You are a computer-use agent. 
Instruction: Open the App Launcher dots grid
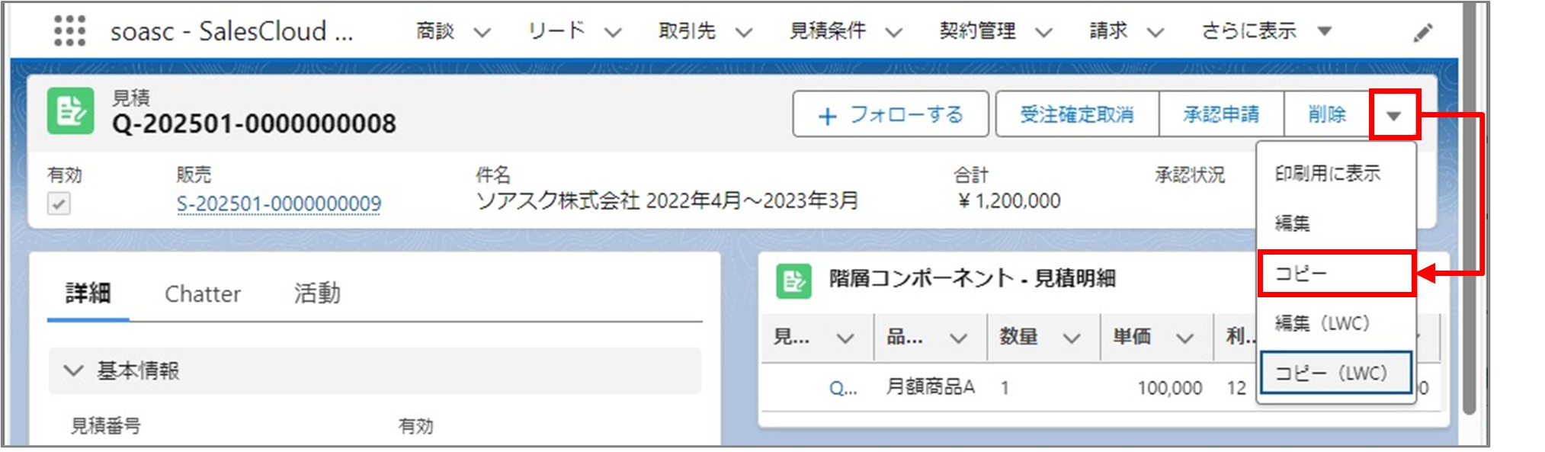tap(69, 31)
